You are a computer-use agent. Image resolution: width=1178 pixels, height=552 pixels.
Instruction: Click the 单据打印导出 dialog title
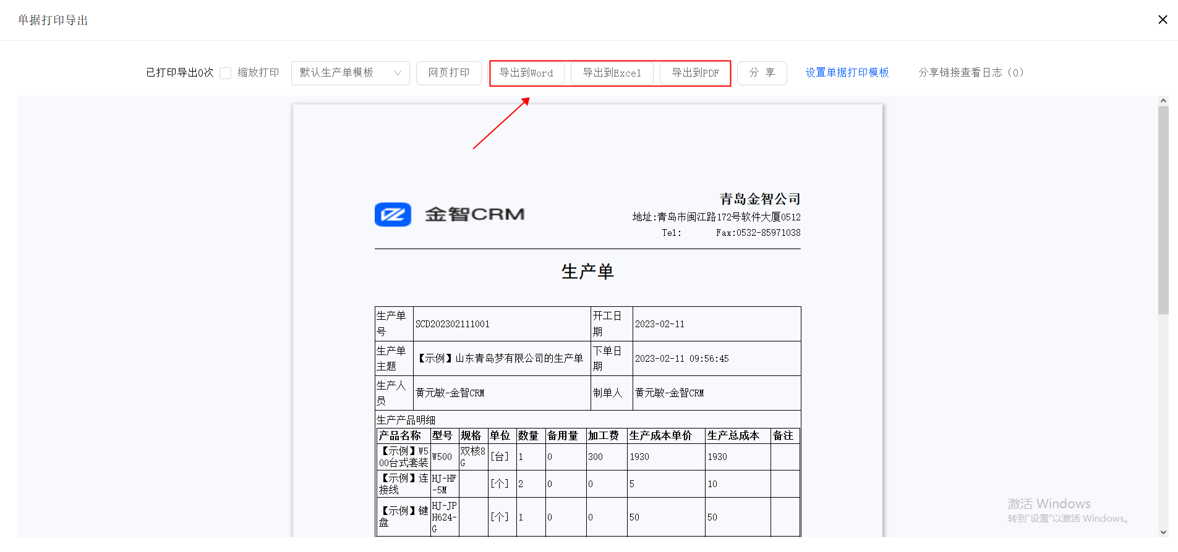[x=53, y=20]
